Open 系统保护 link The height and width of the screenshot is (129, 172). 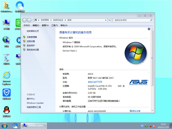tap(31, 45)
